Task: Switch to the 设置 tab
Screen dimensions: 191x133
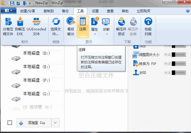Action: (95, 11)
